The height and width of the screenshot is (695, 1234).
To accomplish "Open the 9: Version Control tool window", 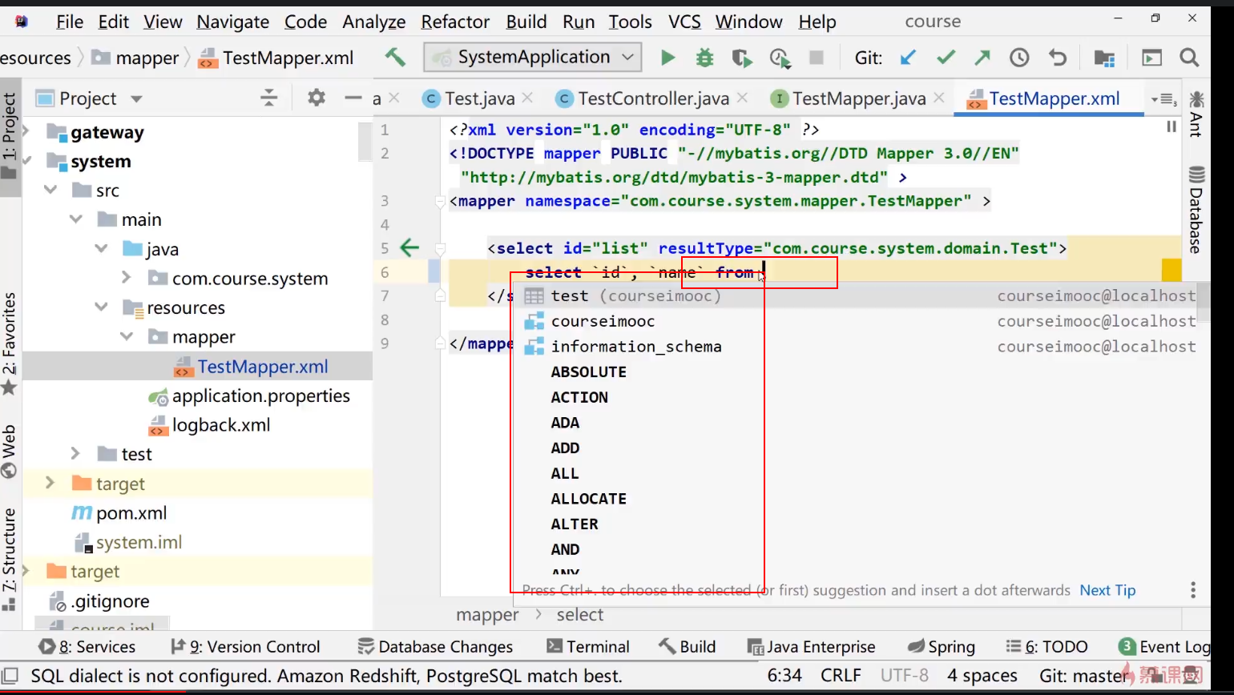I will point(245,647).
